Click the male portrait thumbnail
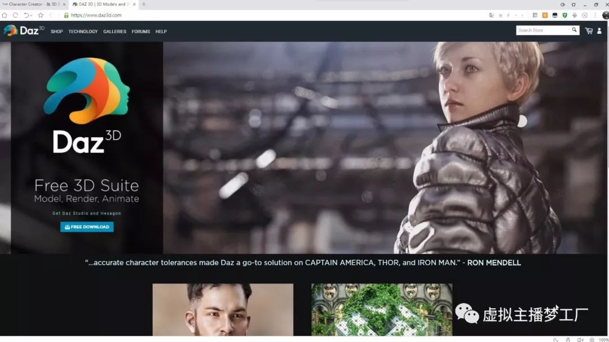Image resolution: width=609 pixels, height=342 pixels. pos(223,309)
